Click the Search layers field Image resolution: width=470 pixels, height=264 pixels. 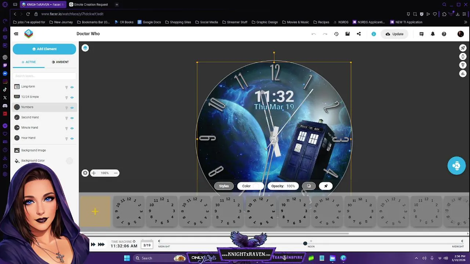[x=44, y=76]
